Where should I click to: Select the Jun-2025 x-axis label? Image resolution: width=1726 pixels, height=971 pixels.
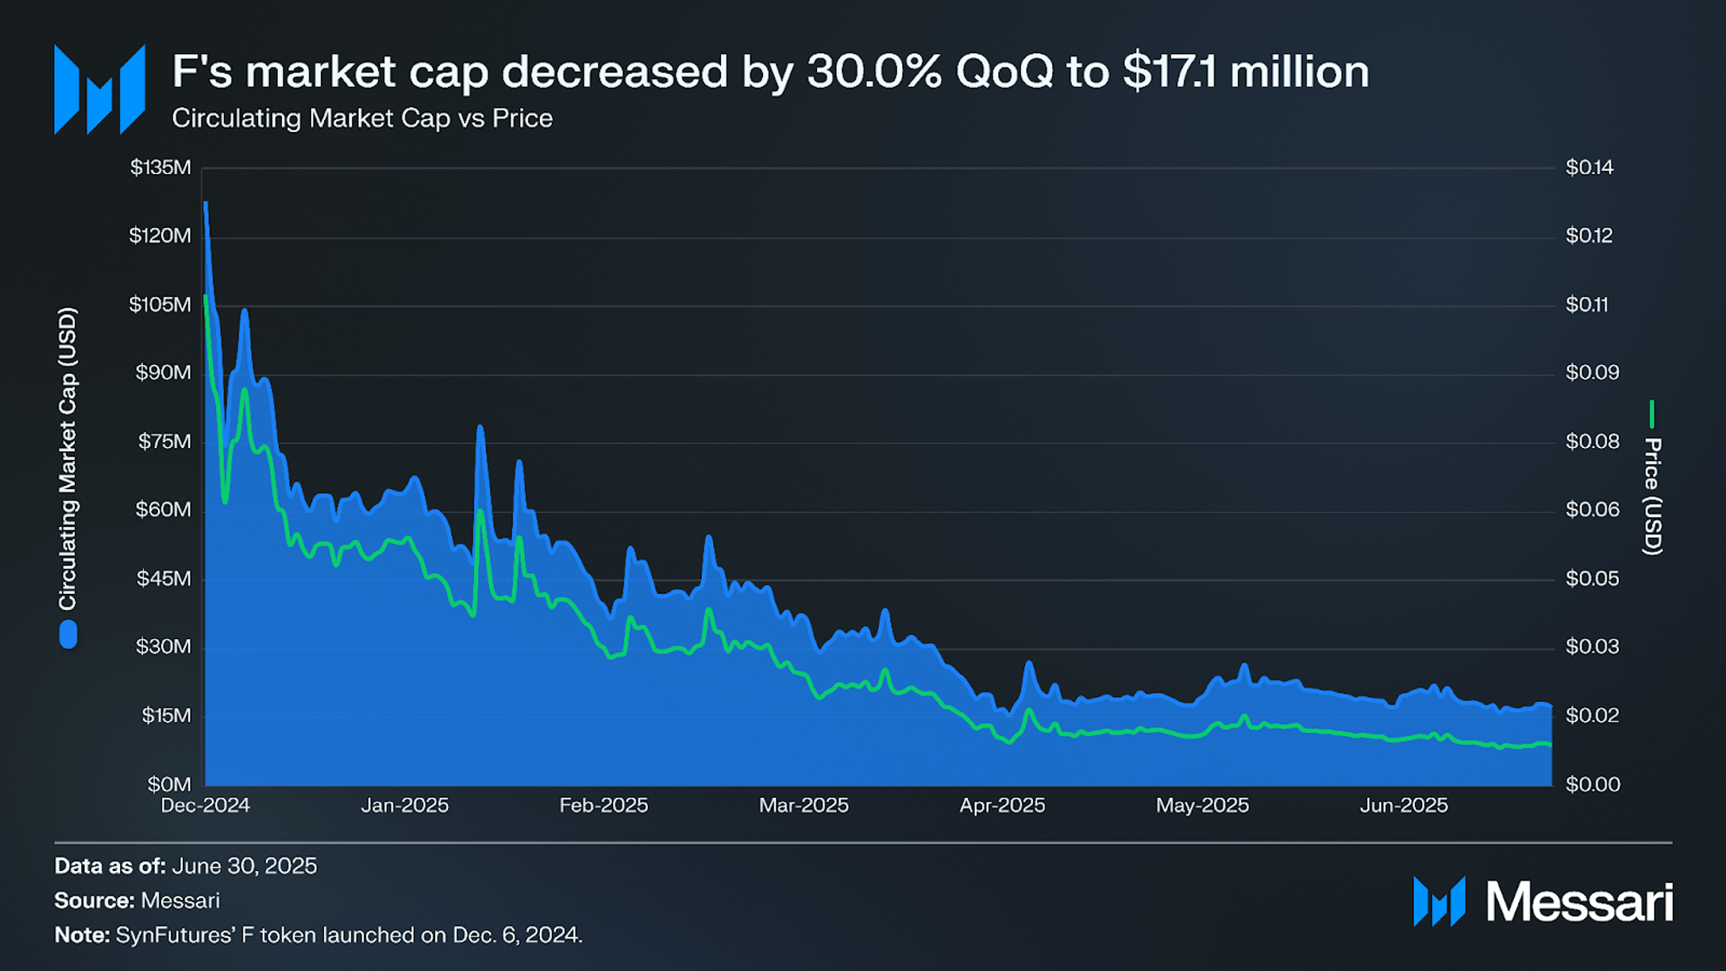(x=1404, y=805)
